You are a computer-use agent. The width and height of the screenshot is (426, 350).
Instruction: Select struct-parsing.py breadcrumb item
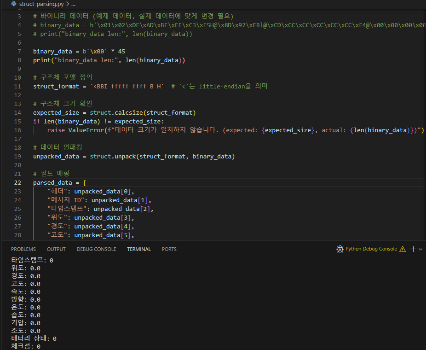[41, 4]
